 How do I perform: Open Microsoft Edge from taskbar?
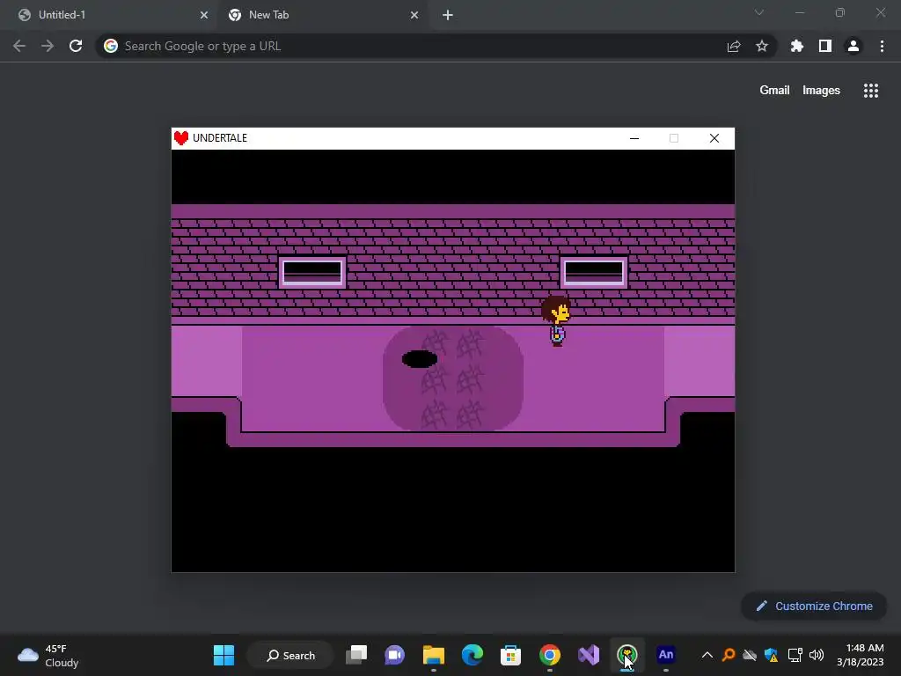pos(472,655)
